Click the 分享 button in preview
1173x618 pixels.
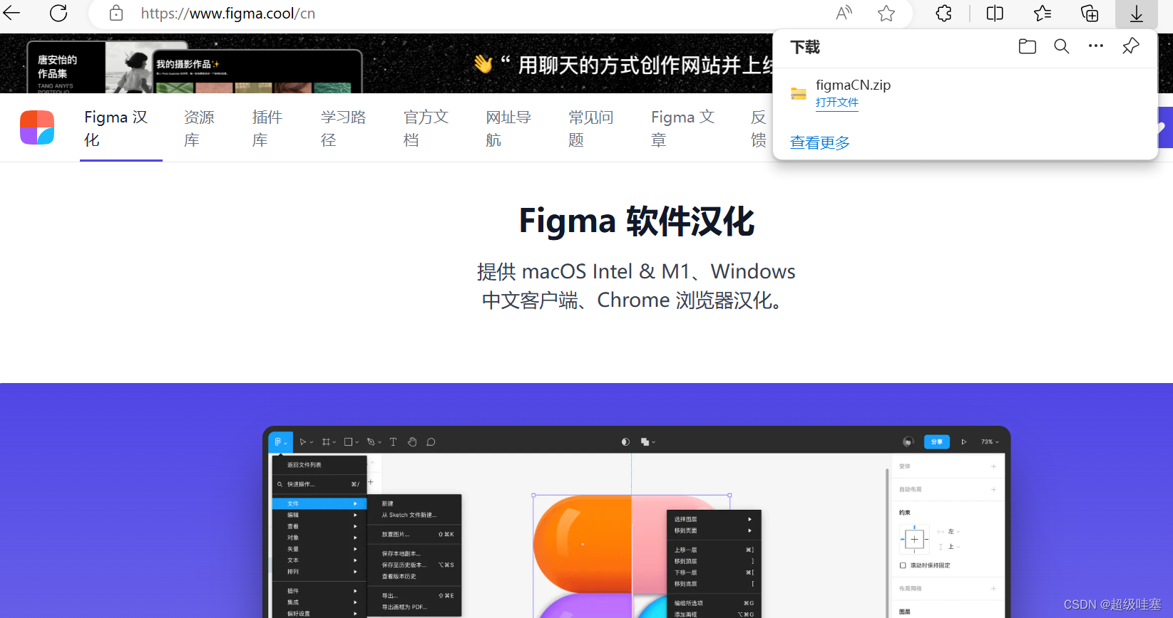pyautogui.click(x=937, y=442)
